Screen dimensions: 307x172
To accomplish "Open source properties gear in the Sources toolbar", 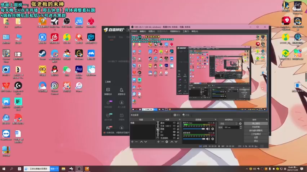I will pos(167,142).
